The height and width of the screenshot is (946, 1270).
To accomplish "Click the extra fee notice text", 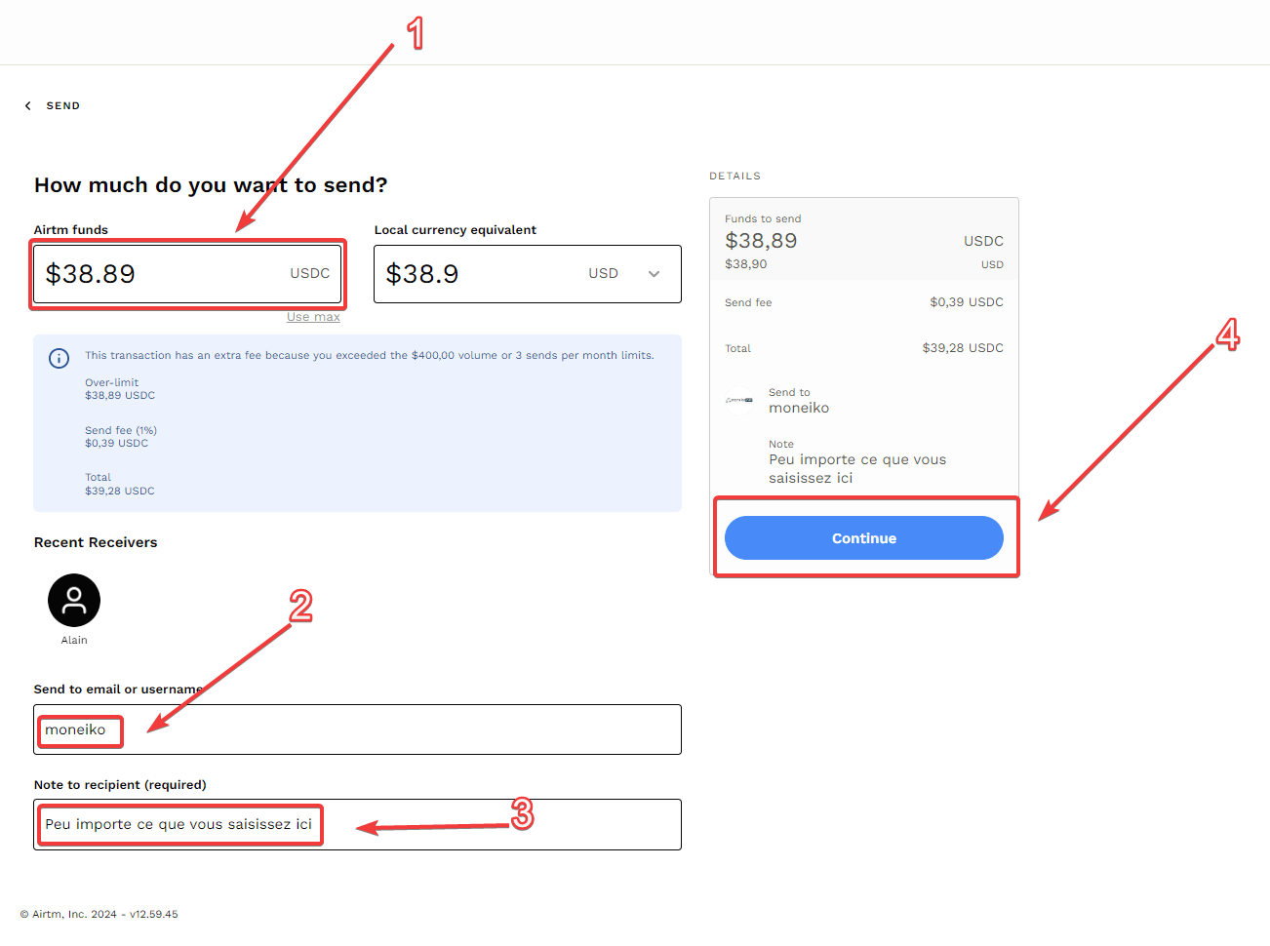I will [370, 355].
